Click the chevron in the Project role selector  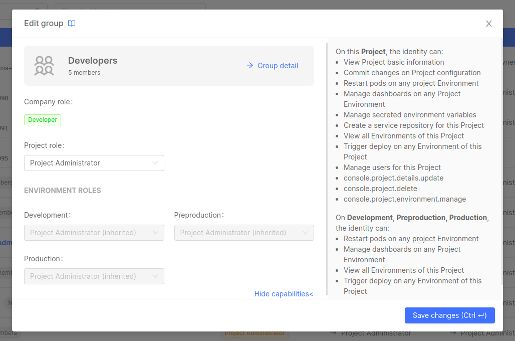155,163
